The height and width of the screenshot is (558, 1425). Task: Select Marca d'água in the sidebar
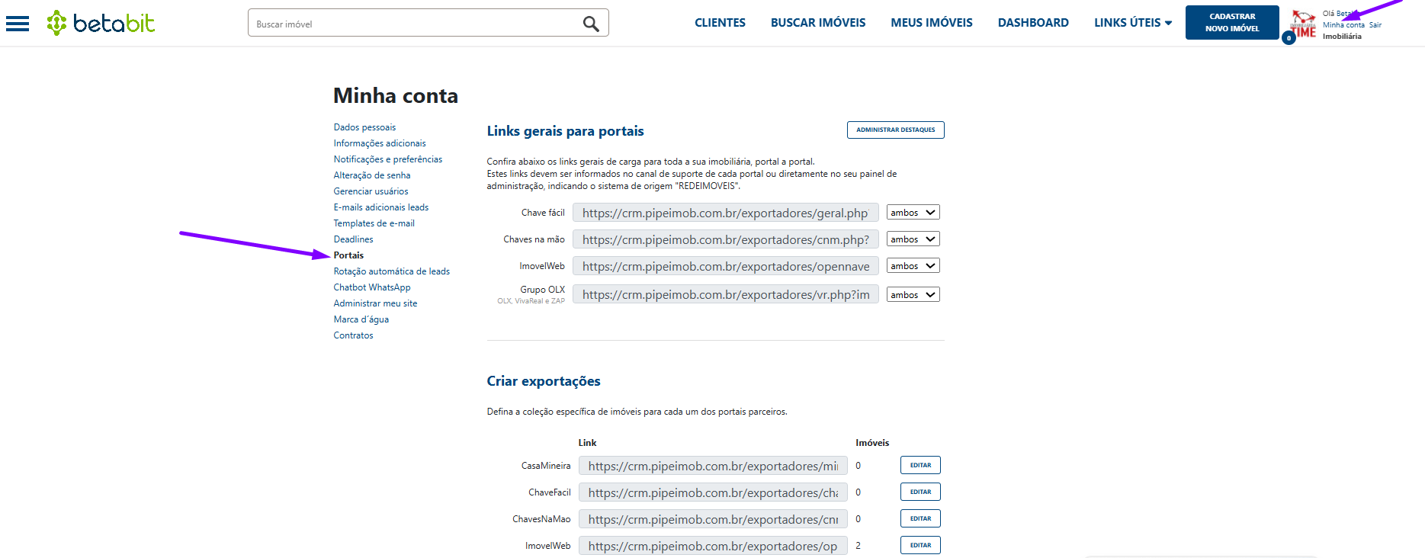coord(361,319)
